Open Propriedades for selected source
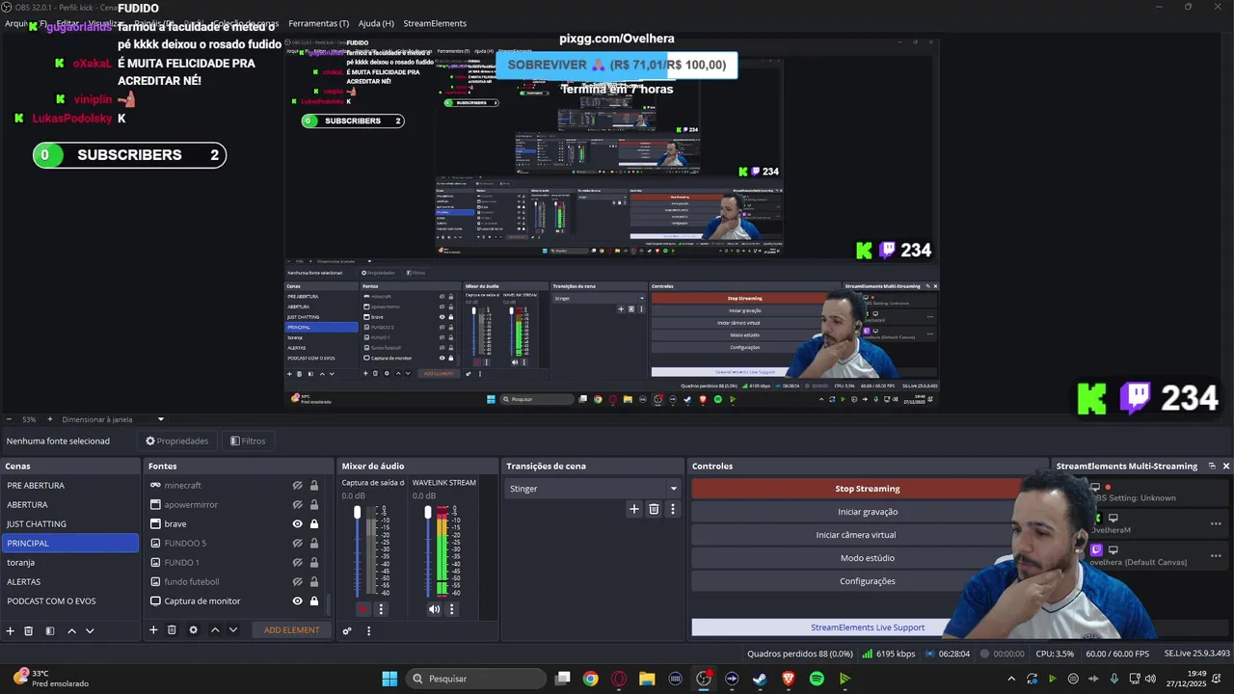1234x694 pixels. click(177, 440)
